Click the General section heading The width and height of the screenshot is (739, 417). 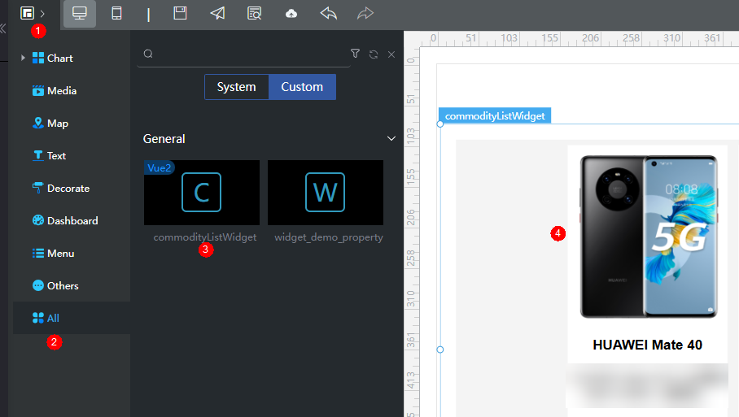coord(164,139)
